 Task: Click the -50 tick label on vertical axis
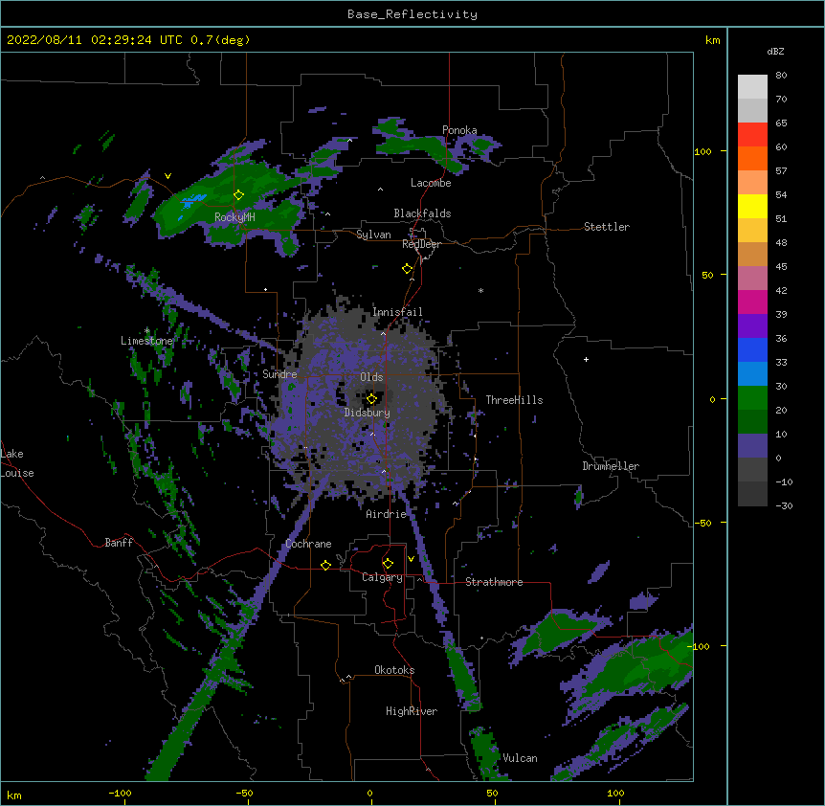click(702, 523)
